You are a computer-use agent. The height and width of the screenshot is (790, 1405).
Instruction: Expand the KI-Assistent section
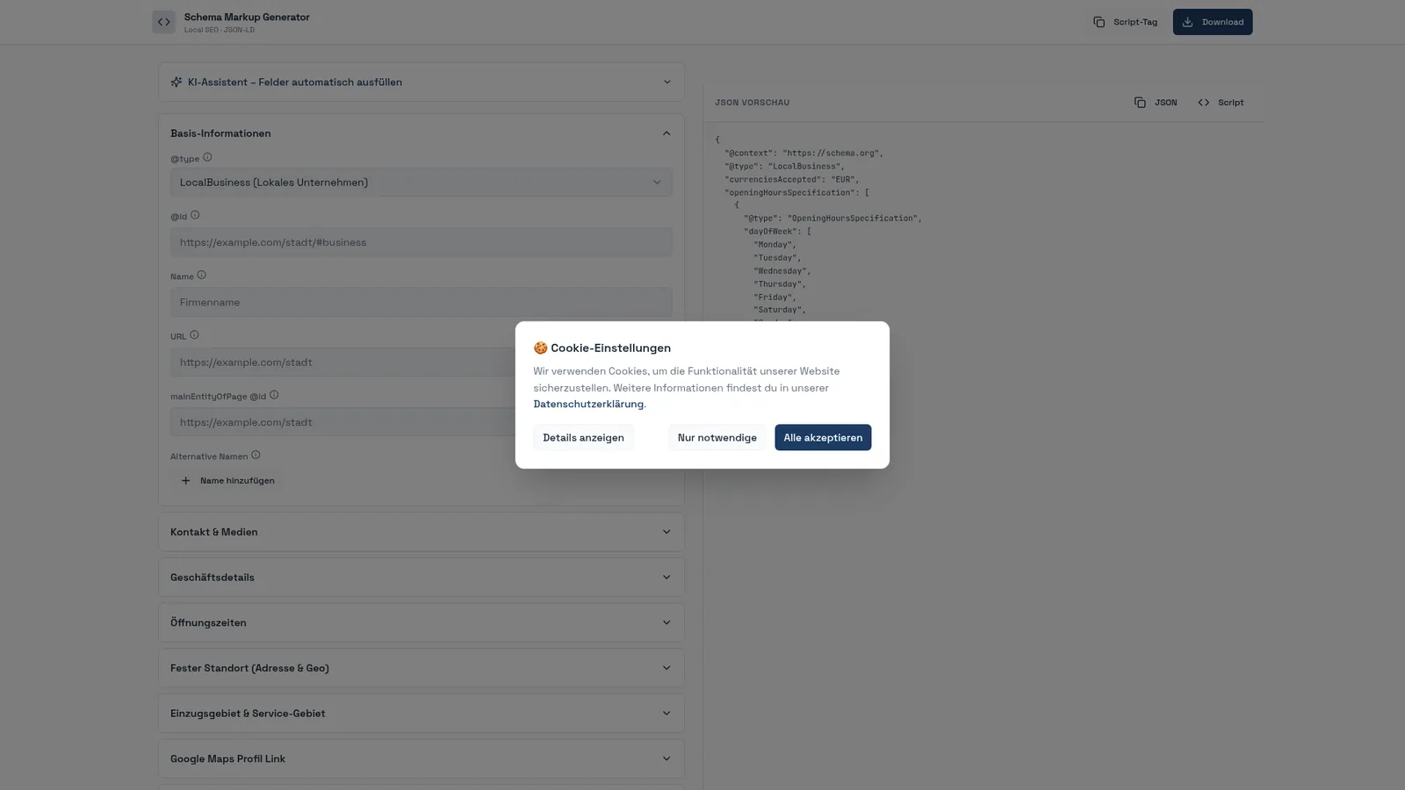[x=421, y=82]
